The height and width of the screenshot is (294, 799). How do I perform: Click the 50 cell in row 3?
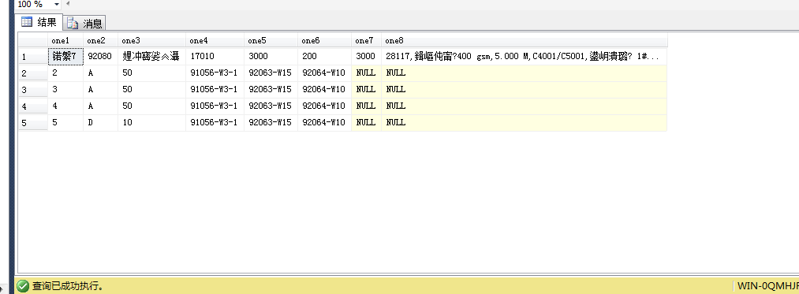152,90
